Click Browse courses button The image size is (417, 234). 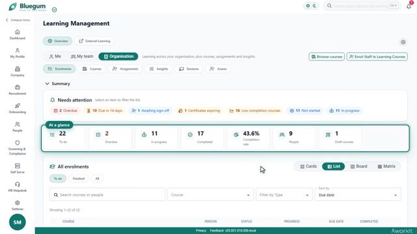326,57
